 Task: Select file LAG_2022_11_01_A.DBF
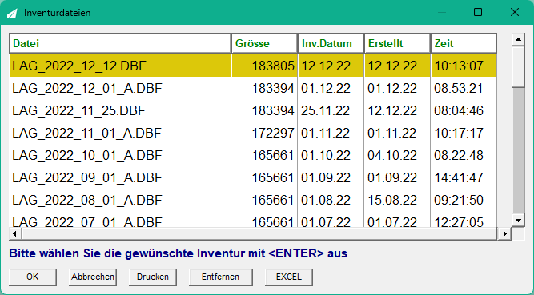pos(86,133)
